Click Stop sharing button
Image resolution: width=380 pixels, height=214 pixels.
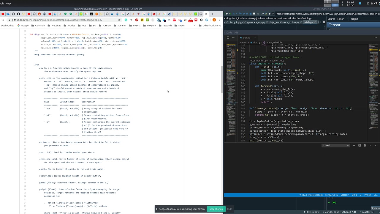pos(216,209)
